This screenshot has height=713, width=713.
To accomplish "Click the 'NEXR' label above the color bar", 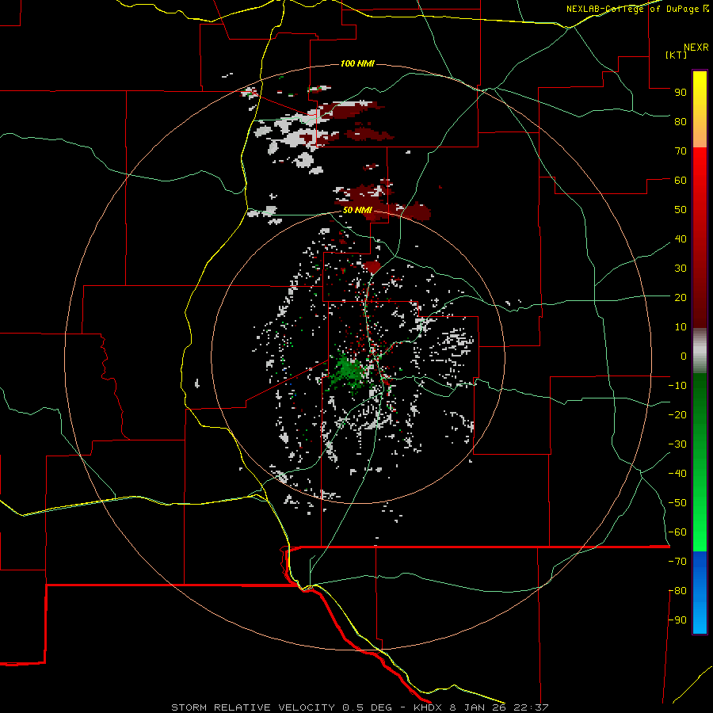I will pos(696,48).
